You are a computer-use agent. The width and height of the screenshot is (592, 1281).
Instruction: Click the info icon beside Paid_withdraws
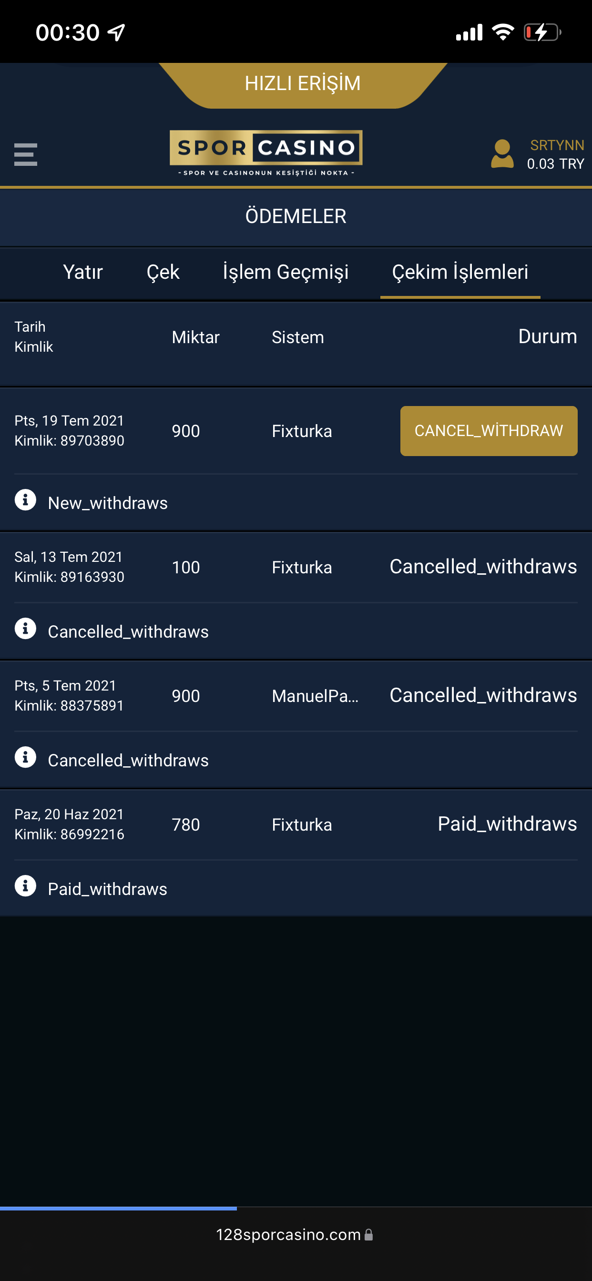point(25,885)
